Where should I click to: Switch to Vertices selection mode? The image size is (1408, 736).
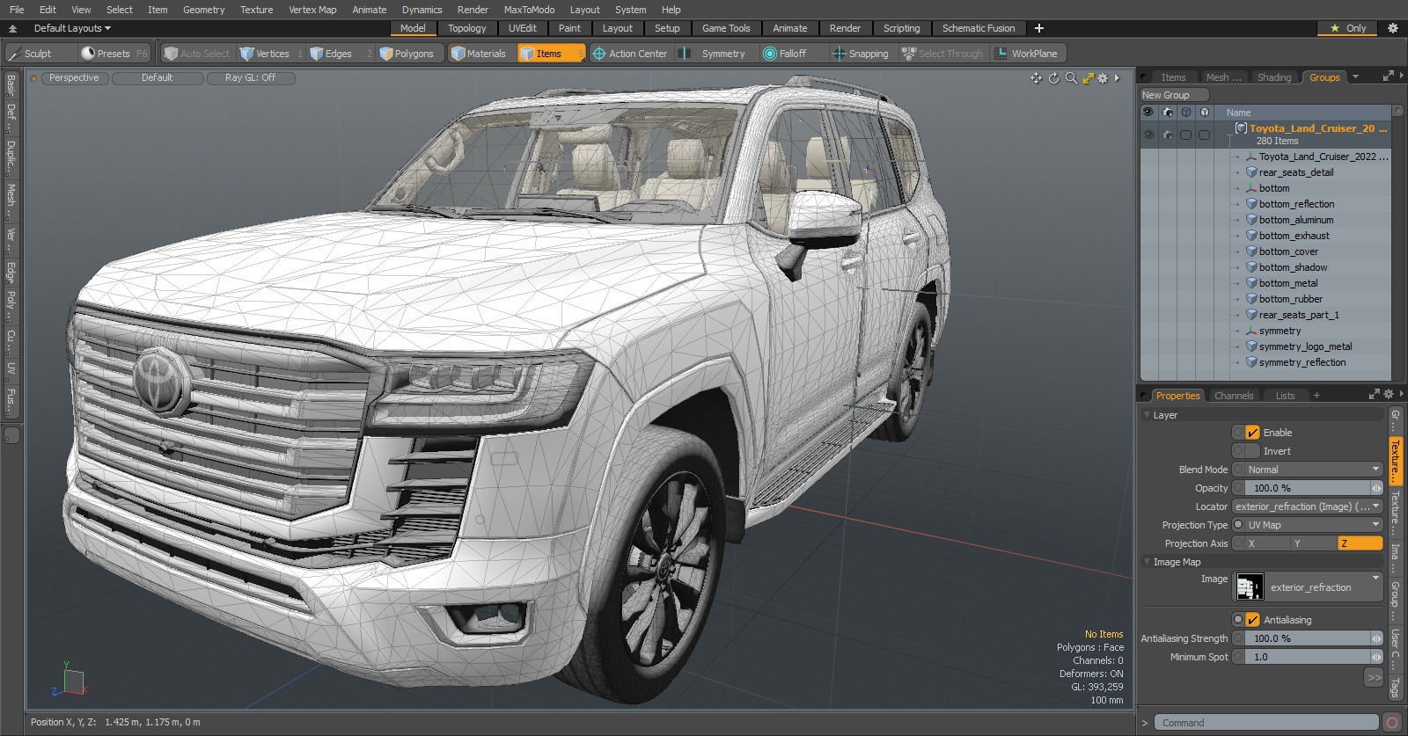click(272, 54)
